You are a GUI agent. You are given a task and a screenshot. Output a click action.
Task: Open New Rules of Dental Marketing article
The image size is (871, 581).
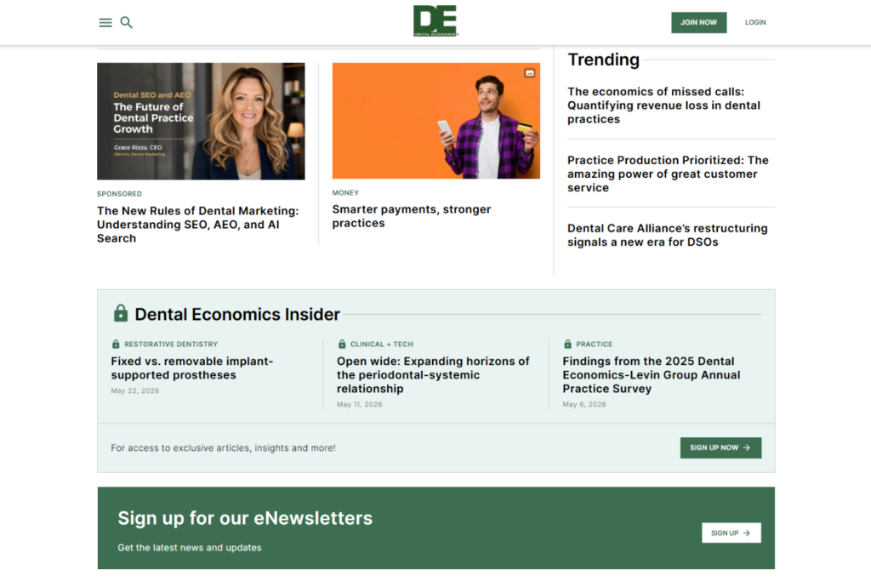pyautogui.click(x=197, y=225)
